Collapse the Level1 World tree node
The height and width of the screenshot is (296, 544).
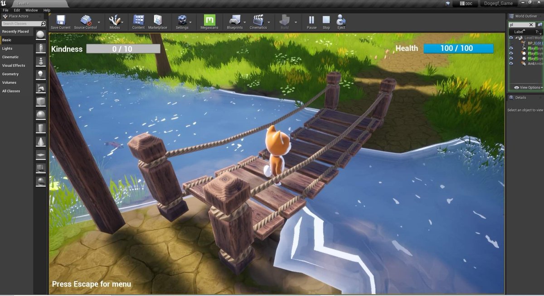tap(516, 38)
